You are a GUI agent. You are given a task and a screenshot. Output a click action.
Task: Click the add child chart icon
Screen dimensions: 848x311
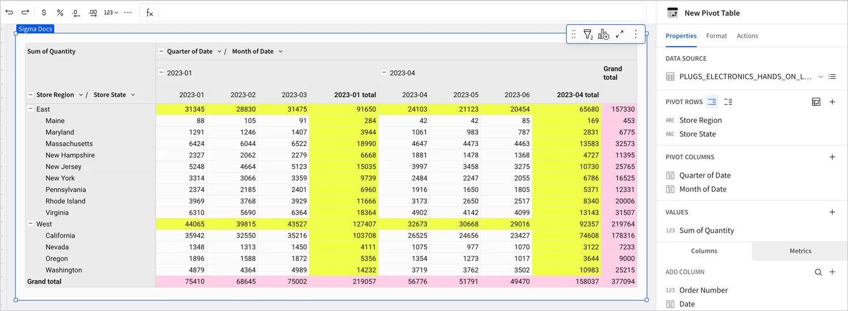603,34
